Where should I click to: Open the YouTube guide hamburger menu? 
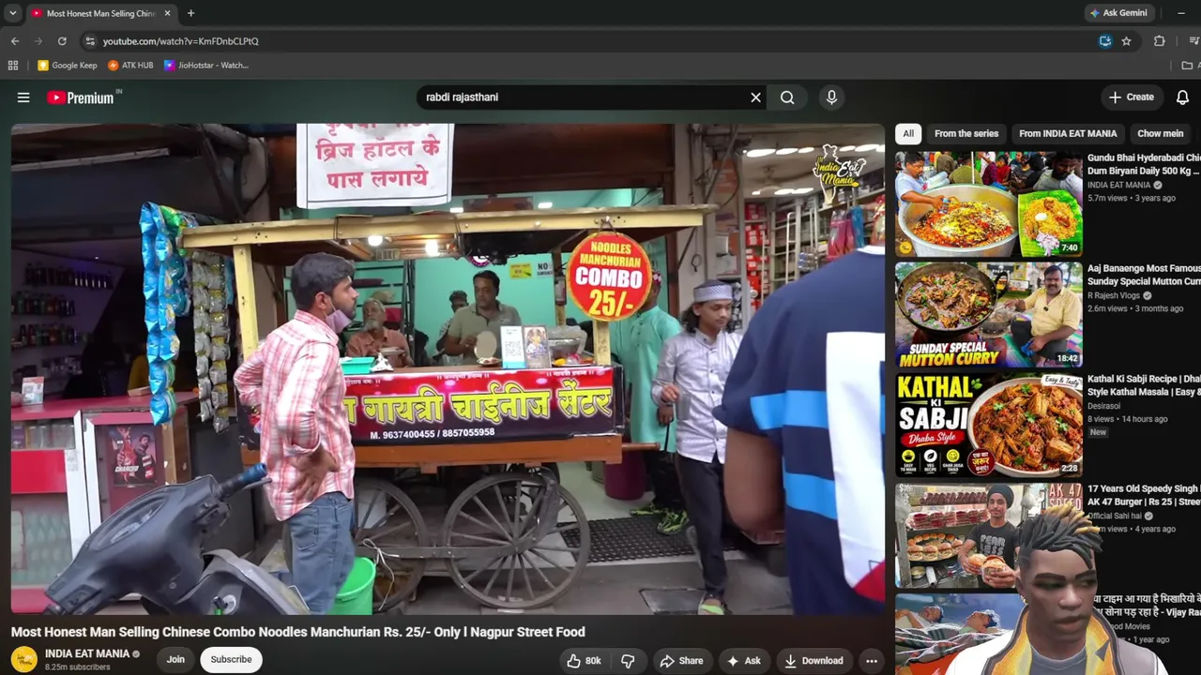click(x=23, y=97)
